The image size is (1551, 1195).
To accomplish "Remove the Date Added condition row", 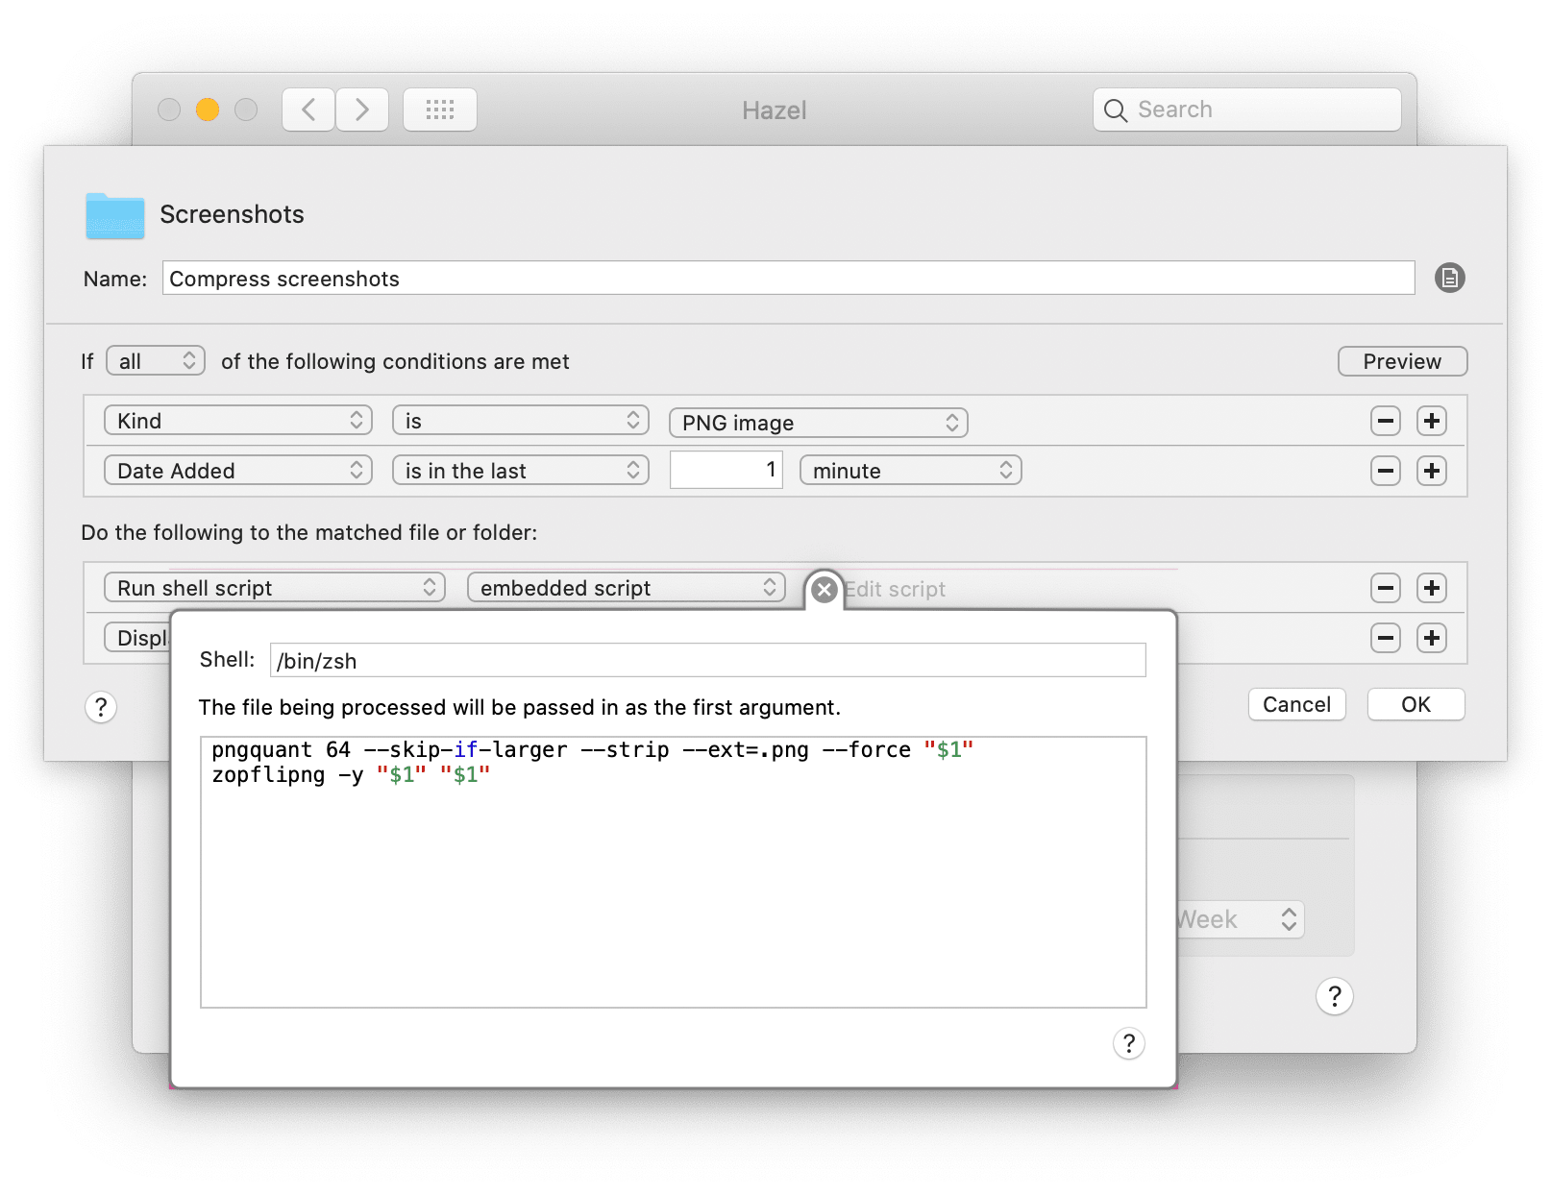I will coord(1385,471).
